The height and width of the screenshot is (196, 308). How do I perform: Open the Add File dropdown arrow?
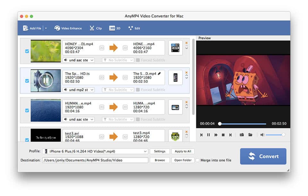coord(46,28)
